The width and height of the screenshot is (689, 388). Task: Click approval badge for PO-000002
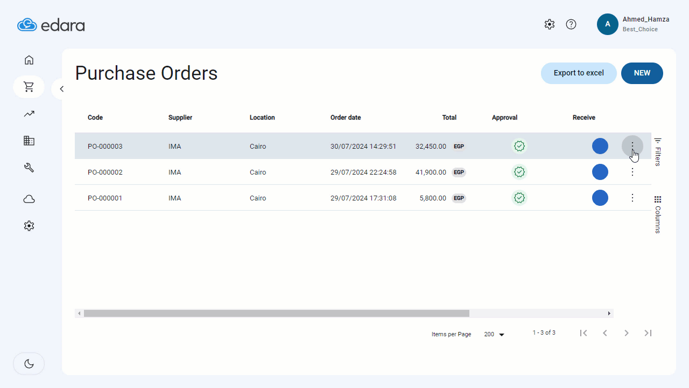tap(519, 172)
